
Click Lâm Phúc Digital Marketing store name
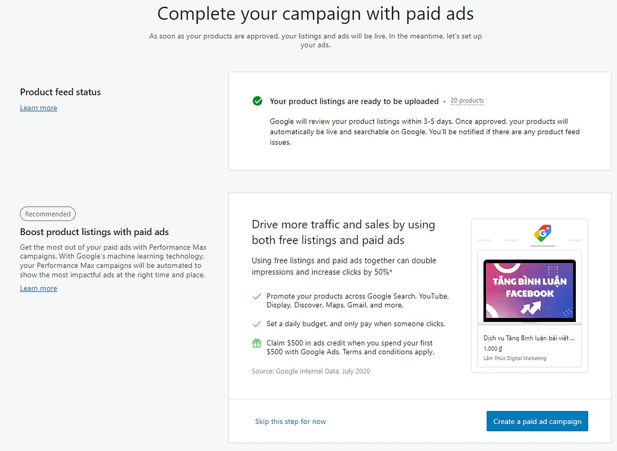coord(515,359)
